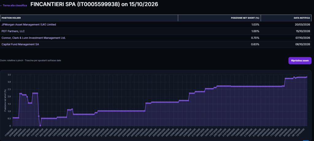Viewport: 314px width, 141px height.
Task: Sort by POSIZIONE NET SHORT (%) header
Action: click(219, 18)
